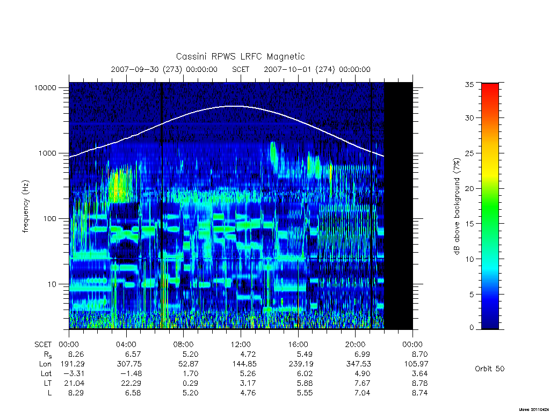This screenshot has width=550, height=412.
Task: Click the L value 5.20
Action: [x=191, y=393]
